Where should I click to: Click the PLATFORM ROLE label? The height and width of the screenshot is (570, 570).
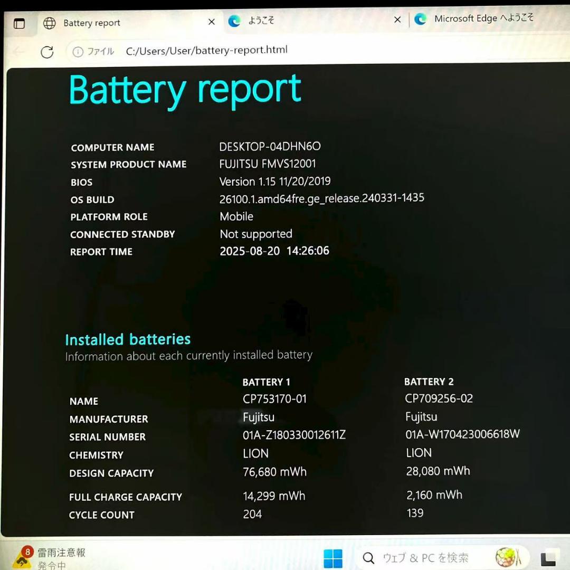pyautogui.click(x=109, y=217)
